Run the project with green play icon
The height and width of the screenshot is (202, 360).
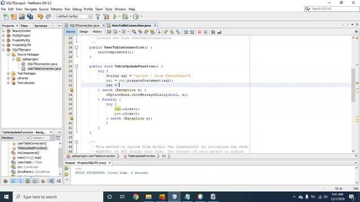coord(115,16)
